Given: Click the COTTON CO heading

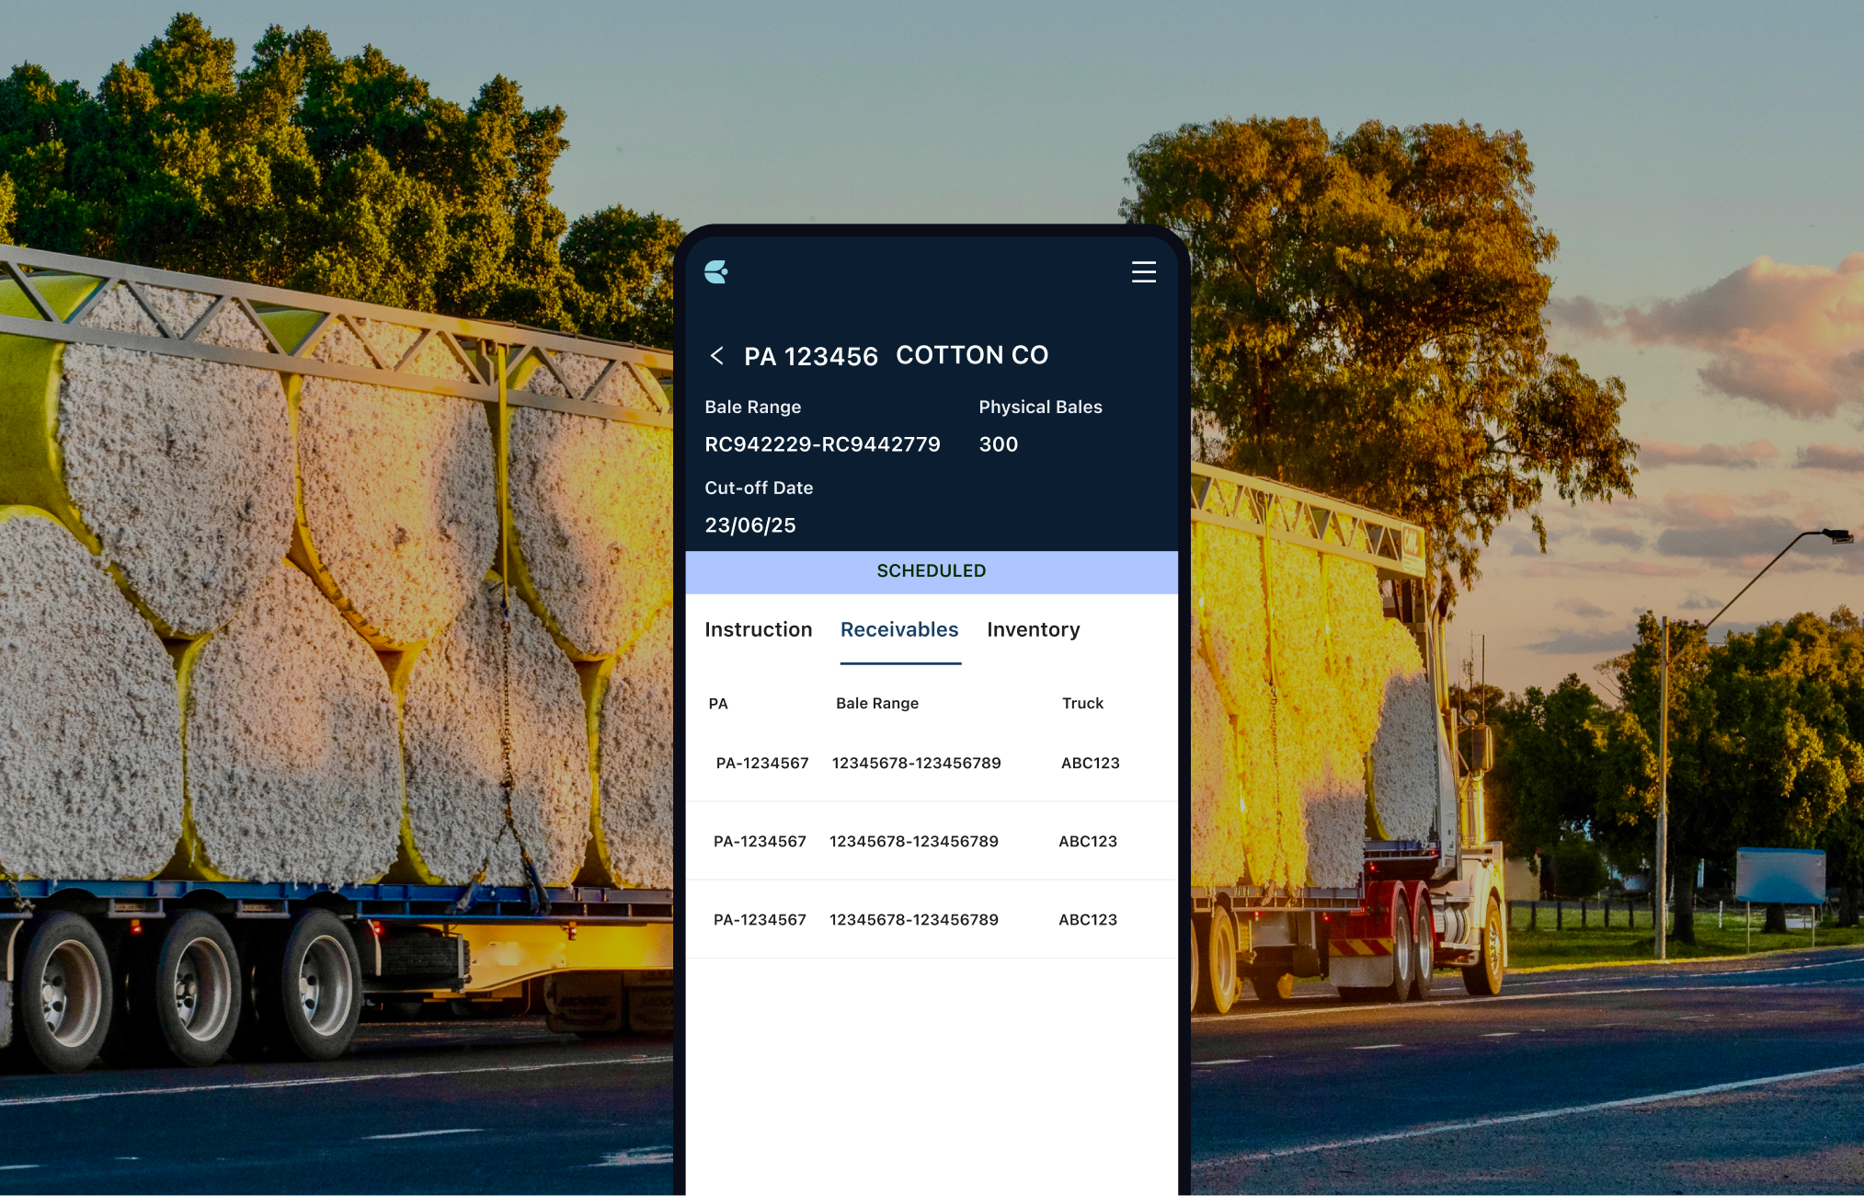Looking at the screenshot, I should coord(972,355).
